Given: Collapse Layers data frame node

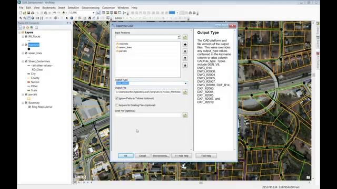Looking at the screenshot, I should [x=19, y=33].
